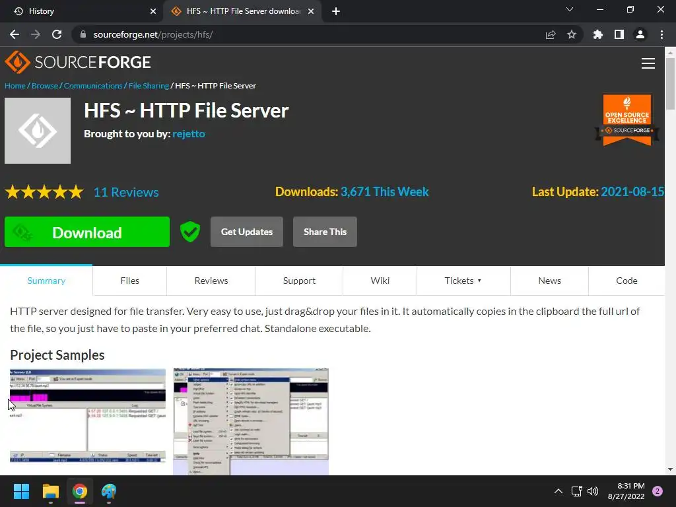Share this page icon in address bar

point(551,34)
